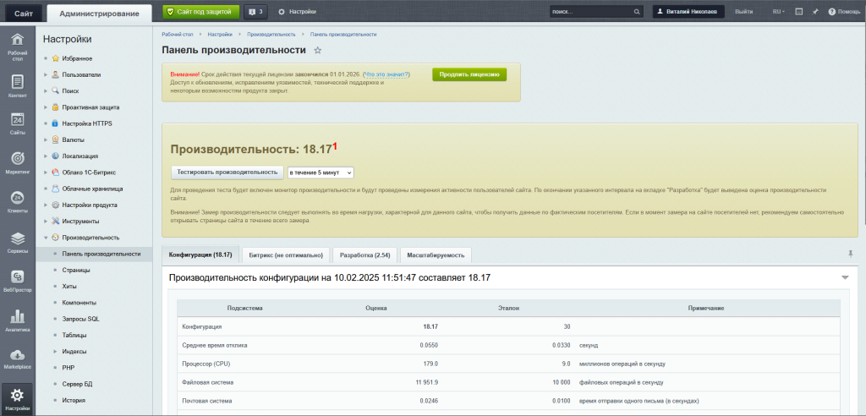Select Разработка (2.54) tab
Screen dimensions: 866x416
365,255
